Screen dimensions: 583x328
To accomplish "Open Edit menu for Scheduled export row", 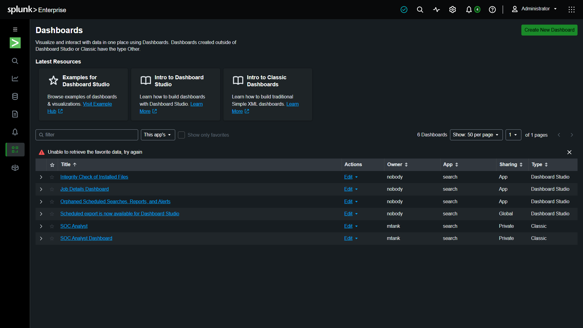I will pos(351,214).
